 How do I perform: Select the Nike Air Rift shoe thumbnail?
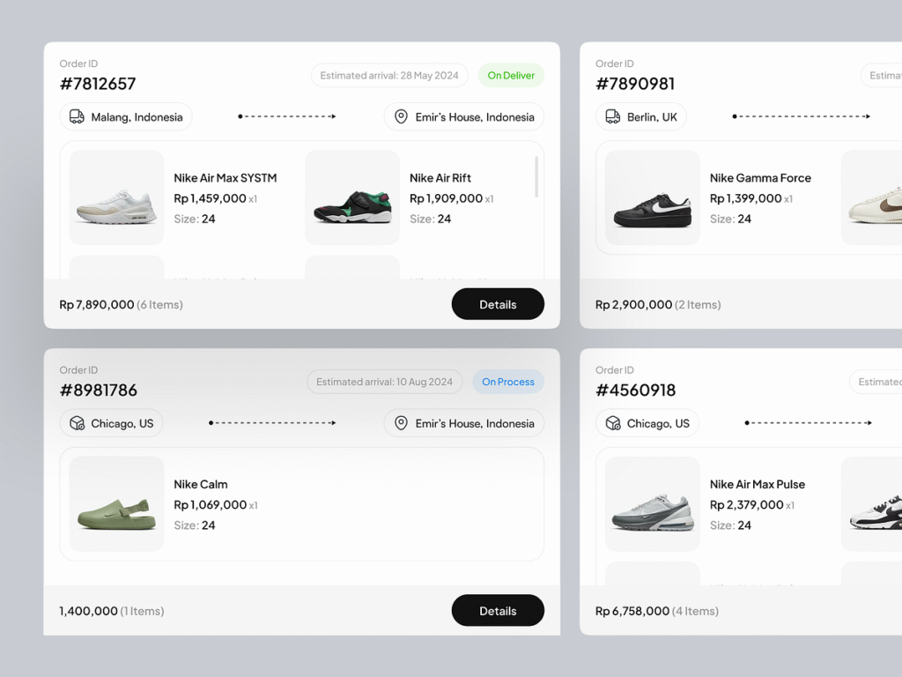pyautogui.click(x=352, y=197)
